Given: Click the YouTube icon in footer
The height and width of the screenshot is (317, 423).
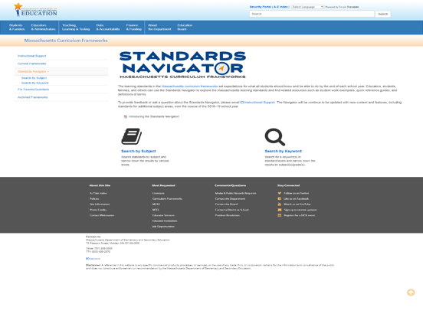Looking at the screenshot, I should [x=280, y=204].
